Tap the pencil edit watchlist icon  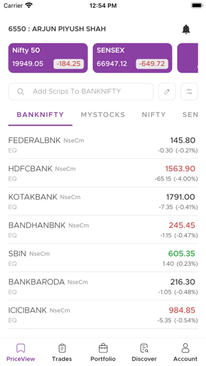167,91
